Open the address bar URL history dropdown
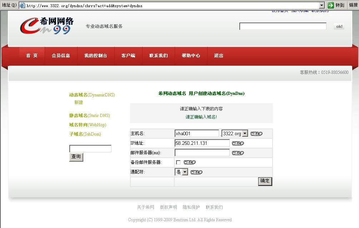The height and width of the screenshot is (228, 359). [x=321, y=5]
